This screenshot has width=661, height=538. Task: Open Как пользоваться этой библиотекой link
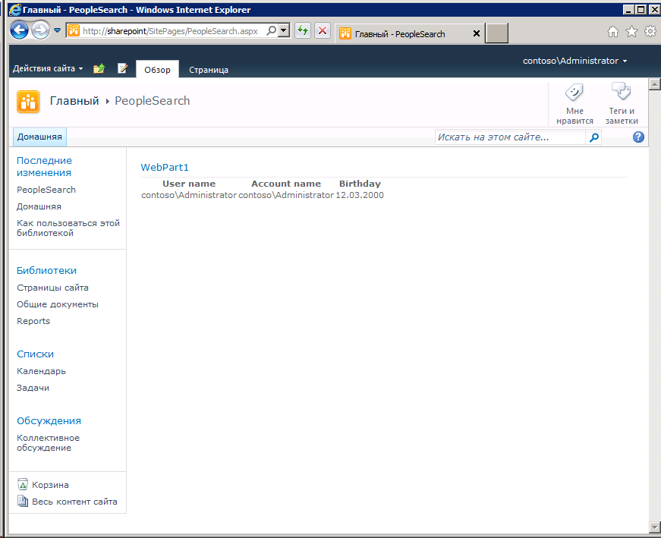(x=68, y=228)
